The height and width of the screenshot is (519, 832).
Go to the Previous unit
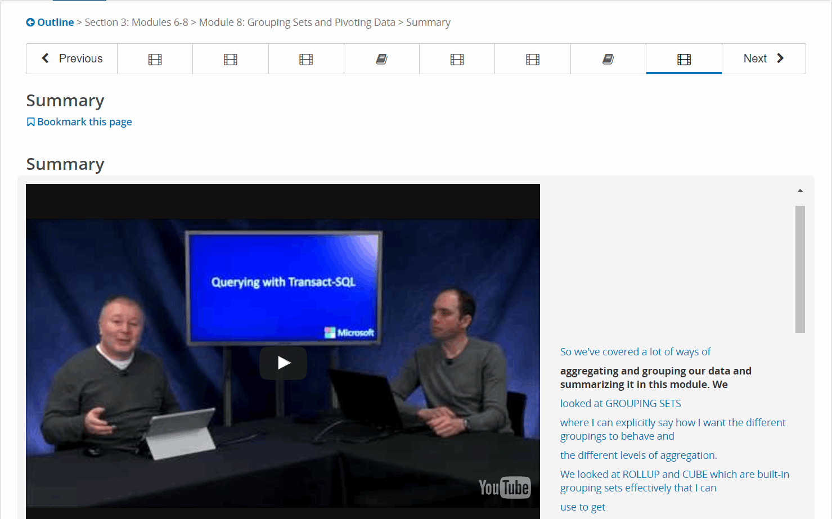coord(72,58)
